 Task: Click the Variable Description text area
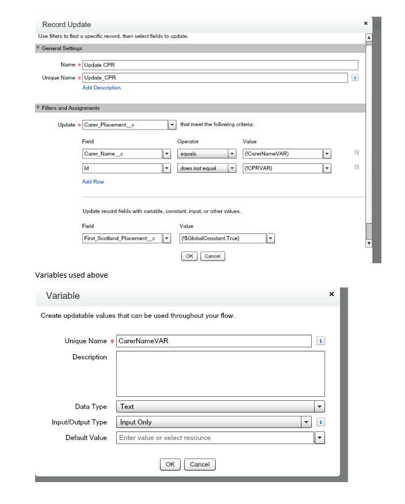click(220, 374)
